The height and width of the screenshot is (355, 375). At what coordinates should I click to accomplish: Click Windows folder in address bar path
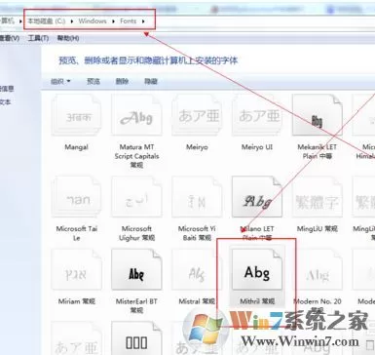93,21
